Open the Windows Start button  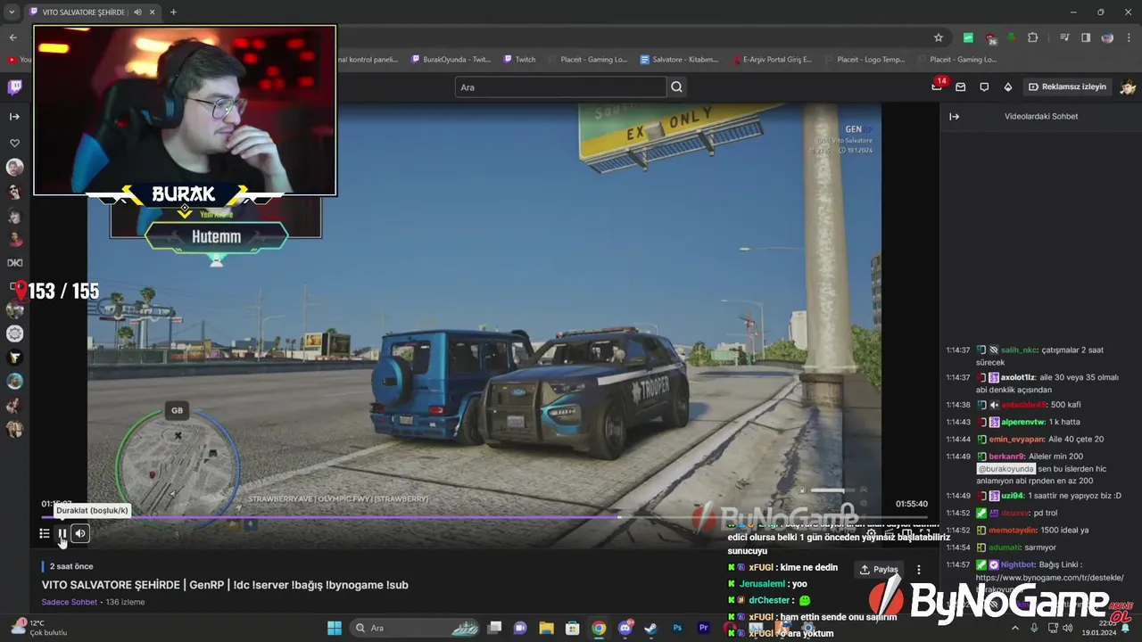pyautogui.click(x=335, y=628)
